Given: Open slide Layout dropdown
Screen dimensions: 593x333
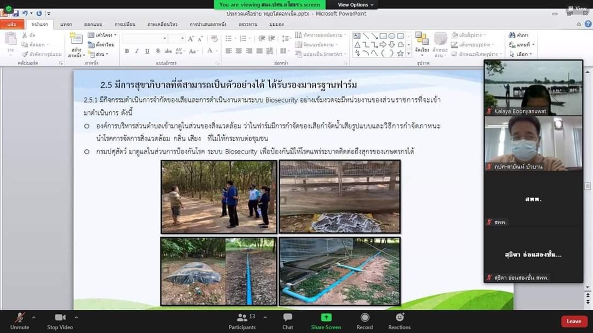Looking at the screenshot, I should coord(102,35).
